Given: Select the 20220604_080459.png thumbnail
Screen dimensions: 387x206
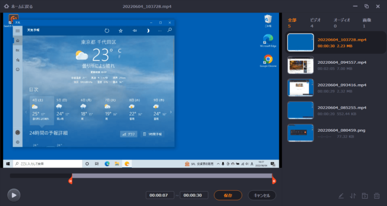Looking at the screenshot, I should point(300,133).
